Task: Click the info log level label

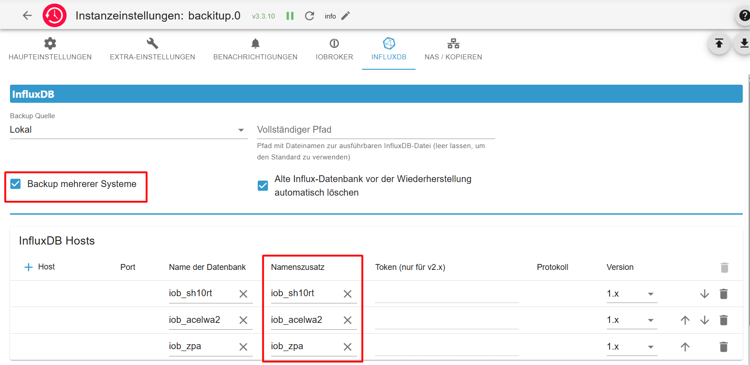Action: coord(330,16)
